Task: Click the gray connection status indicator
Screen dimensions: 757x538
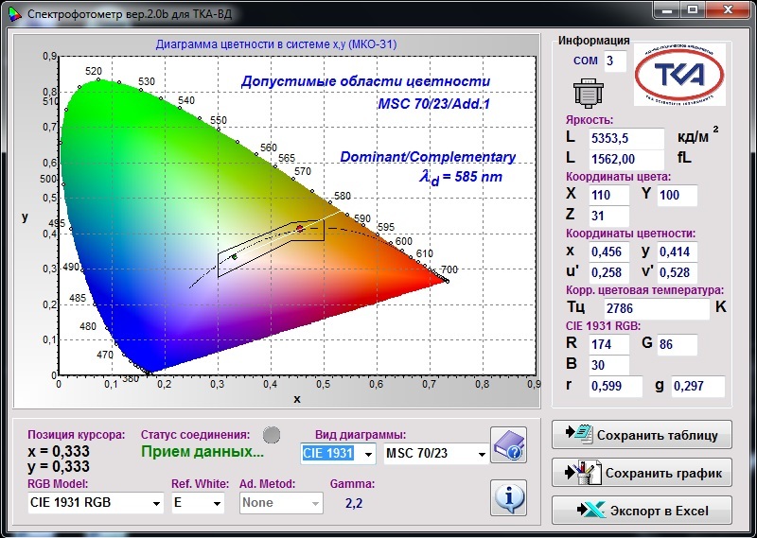Action: click(272, 435)
